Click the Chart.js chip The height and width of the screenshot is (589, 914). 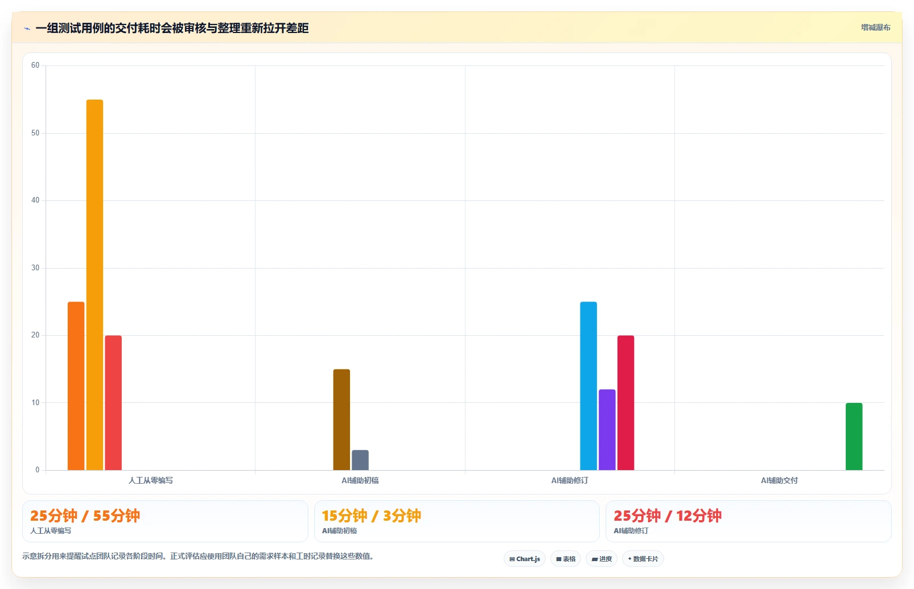[525, 559]
